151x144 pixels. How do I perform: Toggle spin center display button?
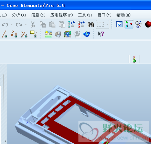tap(129, 24)
